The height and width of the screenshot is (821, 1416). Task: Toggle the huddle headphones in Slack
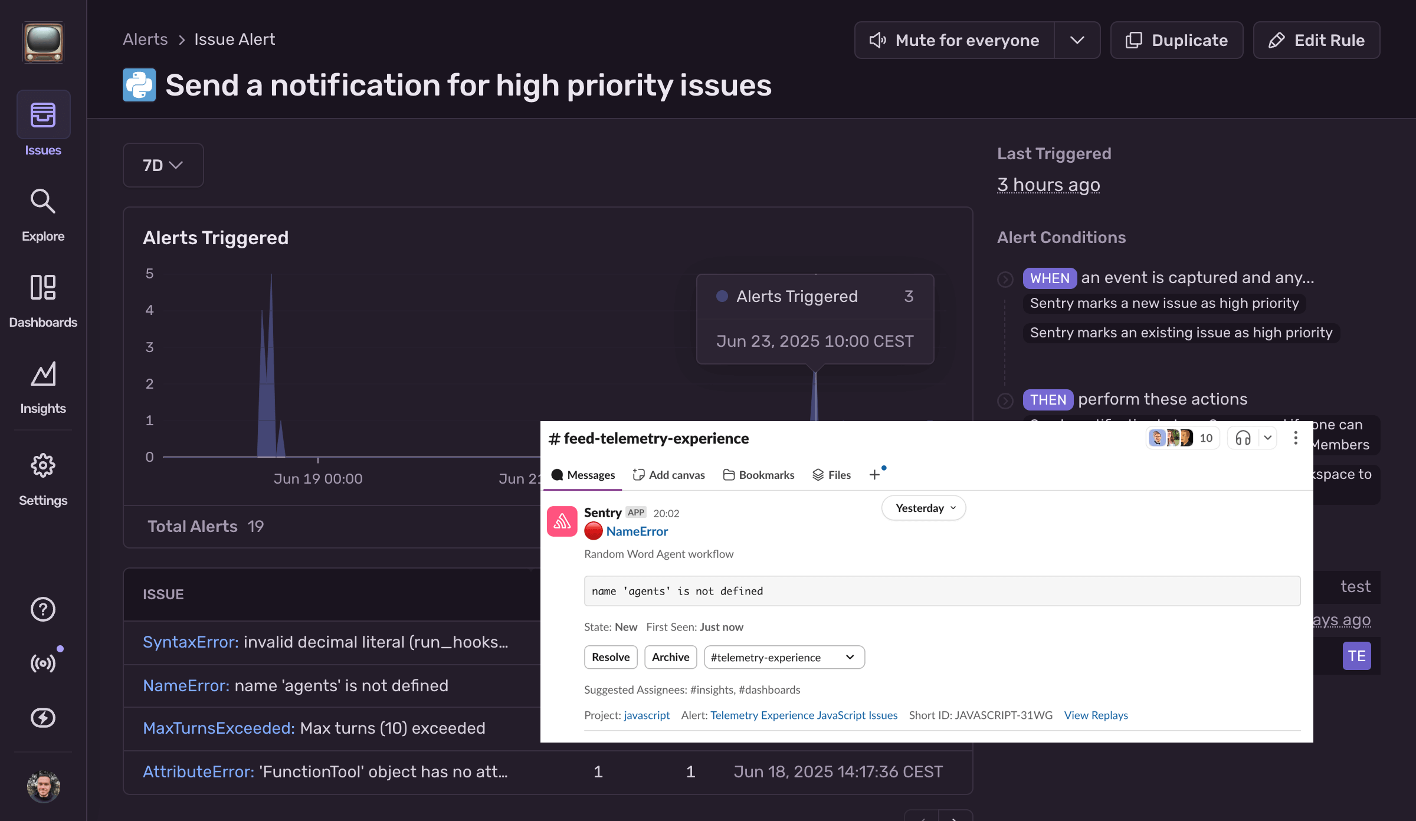tap(1242, 438)
